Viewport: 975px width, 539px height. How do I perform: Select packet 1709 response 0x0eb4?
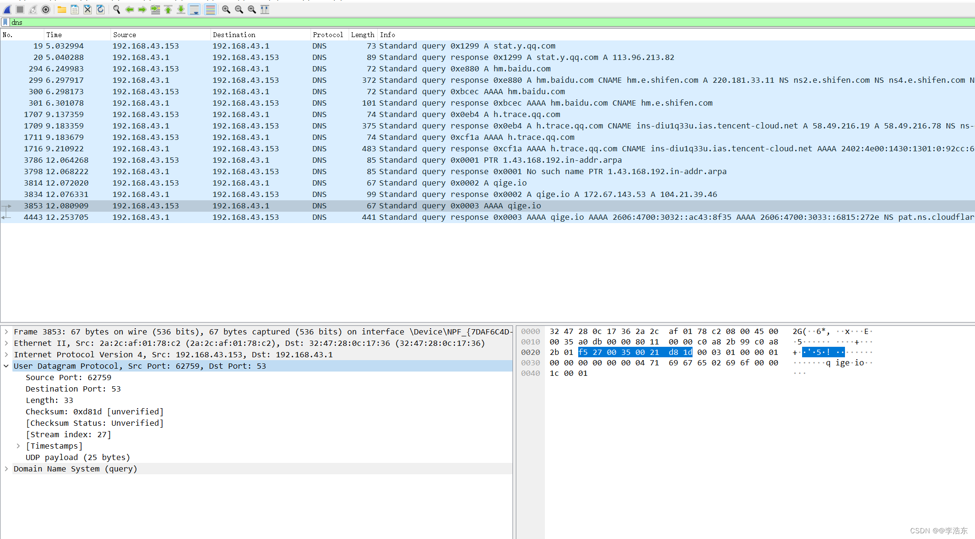pyautogui.click(x=487, y=126)
